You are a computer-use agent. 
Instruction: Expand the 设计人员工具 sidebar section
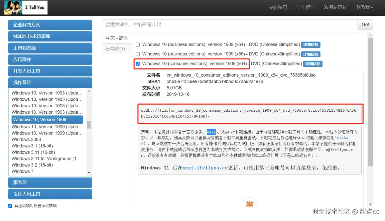(x=50, y=194)
